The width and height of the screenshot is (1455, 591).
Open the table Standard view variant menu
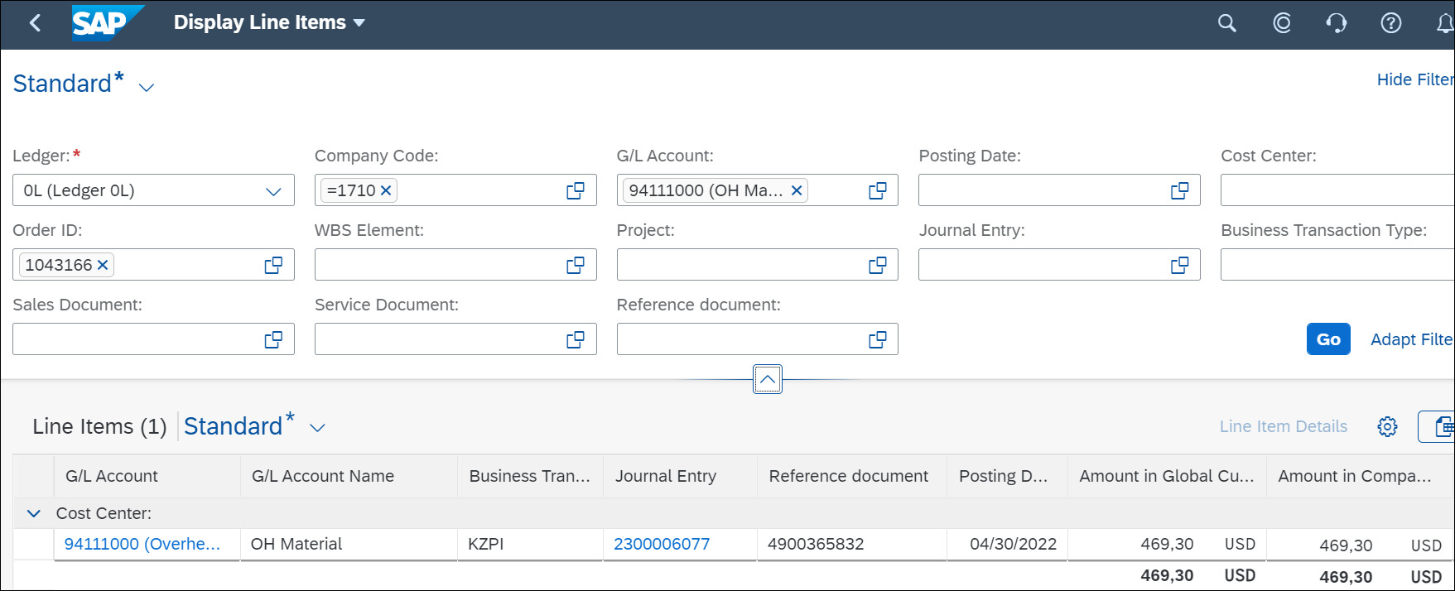point(316,428)
